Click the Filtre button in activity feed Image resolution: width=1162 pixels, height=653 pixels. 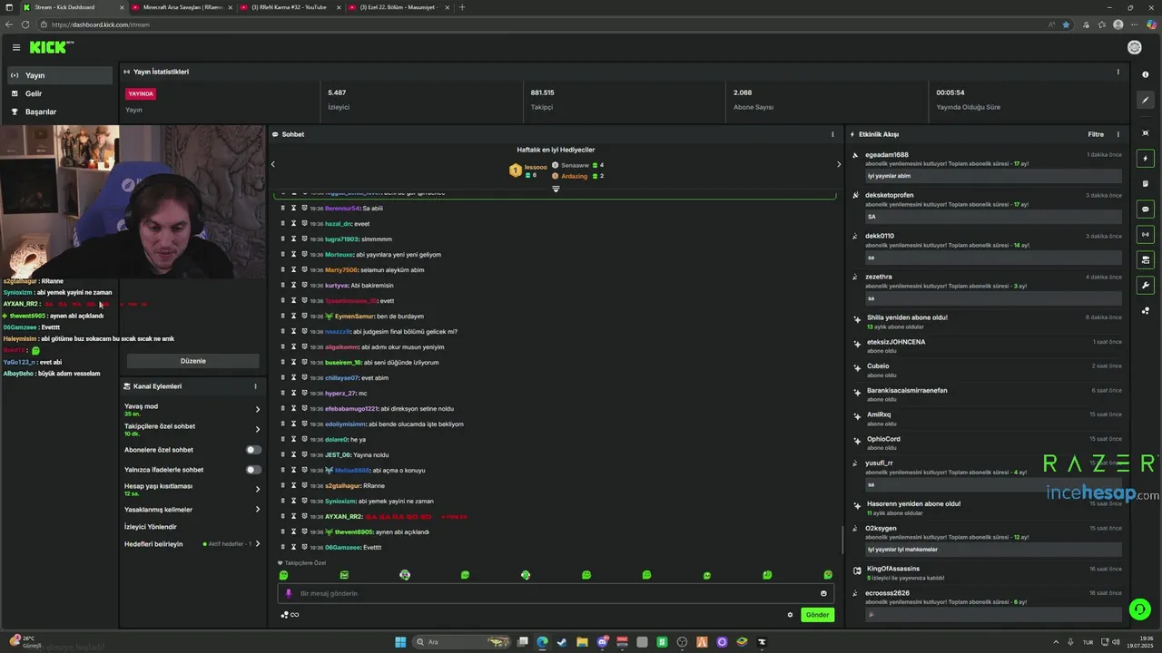click(1096, 134)
